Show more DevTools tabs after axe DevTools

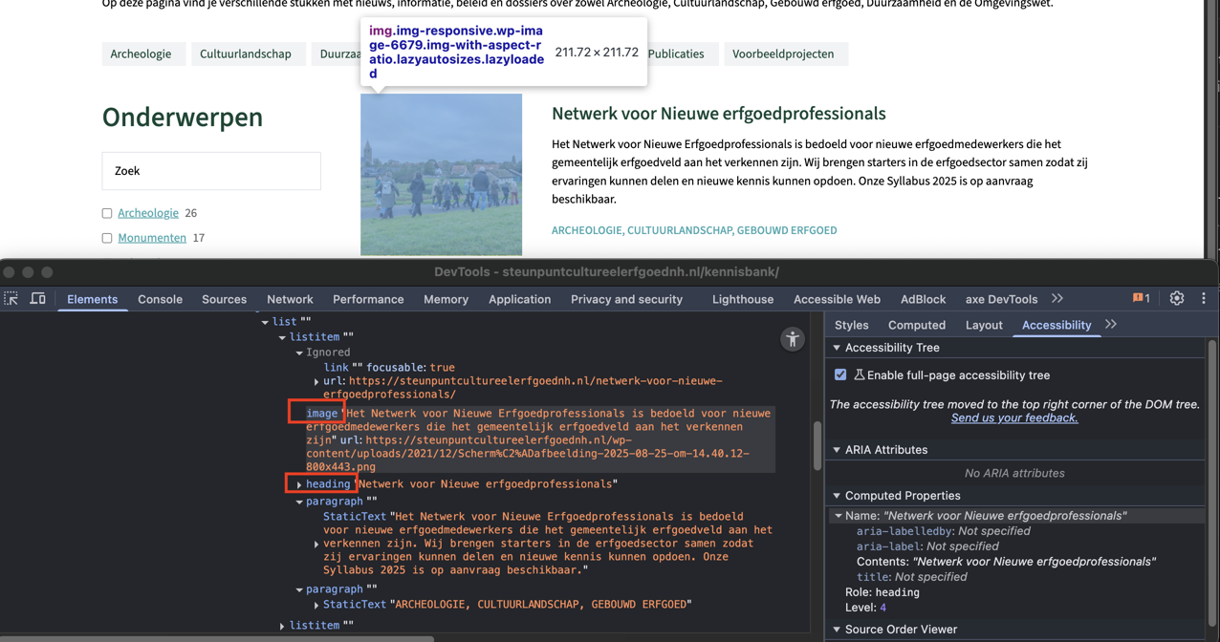(x=1057, y=299)
